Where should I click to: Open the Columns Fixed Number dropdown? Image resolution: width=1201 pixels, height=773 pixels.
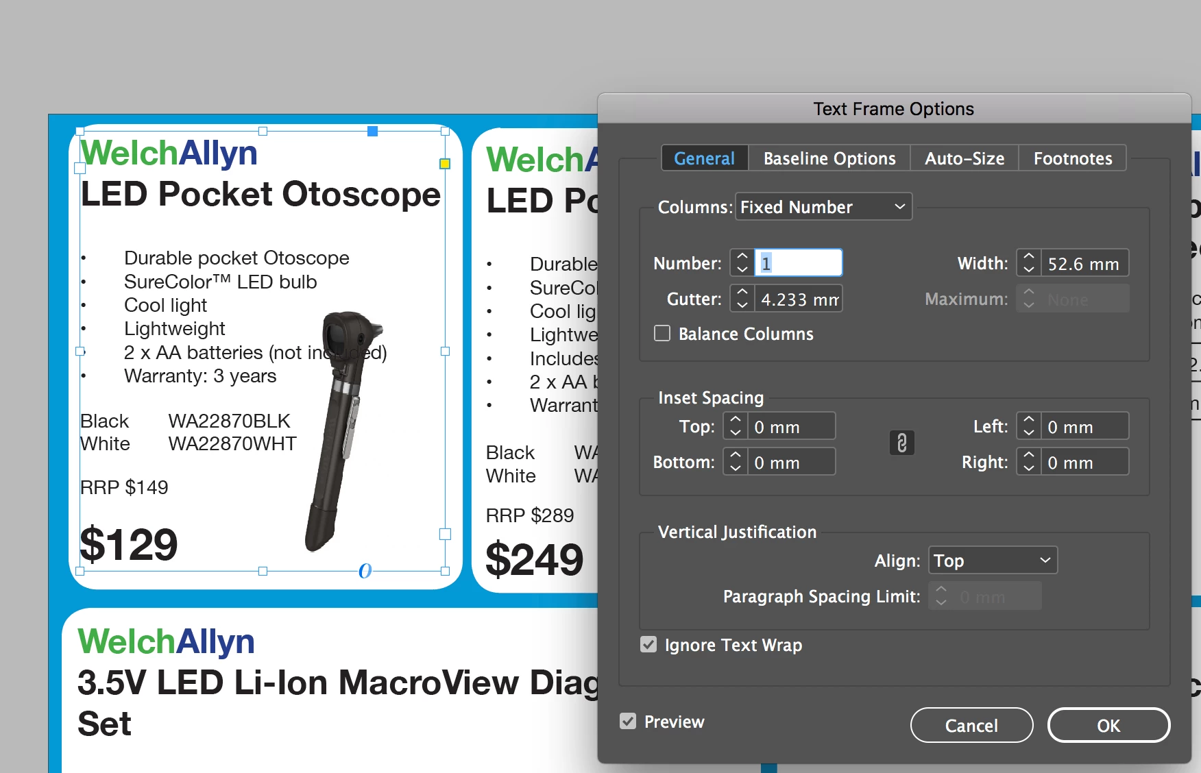point(823,206)
